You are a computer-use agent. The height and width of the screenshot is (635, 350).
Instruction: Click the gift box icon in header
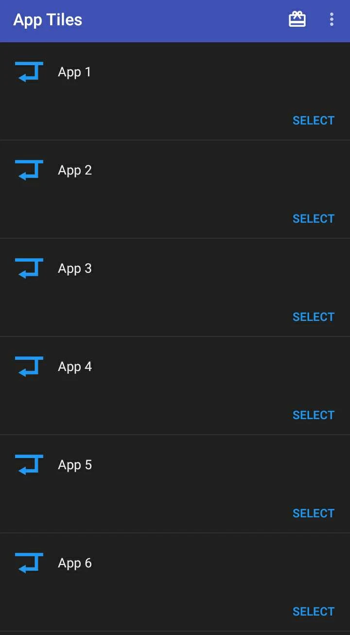point(297,19)
